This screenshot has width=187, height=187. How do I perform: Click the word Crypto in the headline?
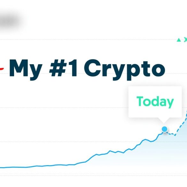pos(125,70)
